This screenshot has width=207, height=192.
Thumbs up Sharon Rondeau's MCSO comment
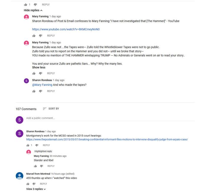(28, 145)
